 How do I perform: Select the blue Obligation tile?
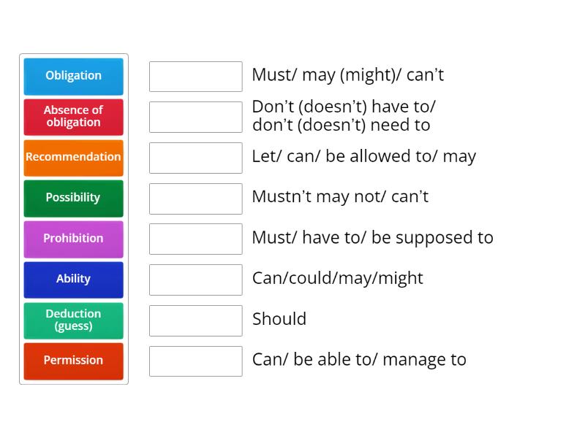(x=73, y=76)
